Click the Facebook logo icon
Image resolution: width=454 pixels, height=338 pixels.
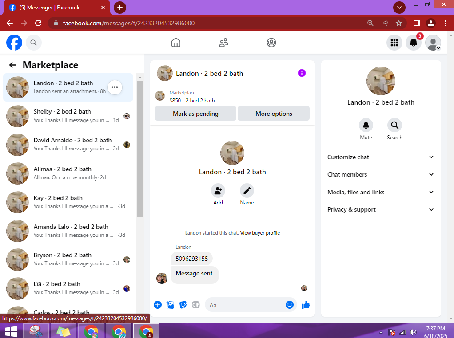pyautogui.click(x=14, y=43)
